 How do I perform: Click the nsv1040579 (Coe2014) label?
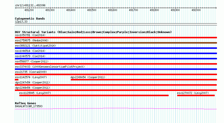(30, 56)
